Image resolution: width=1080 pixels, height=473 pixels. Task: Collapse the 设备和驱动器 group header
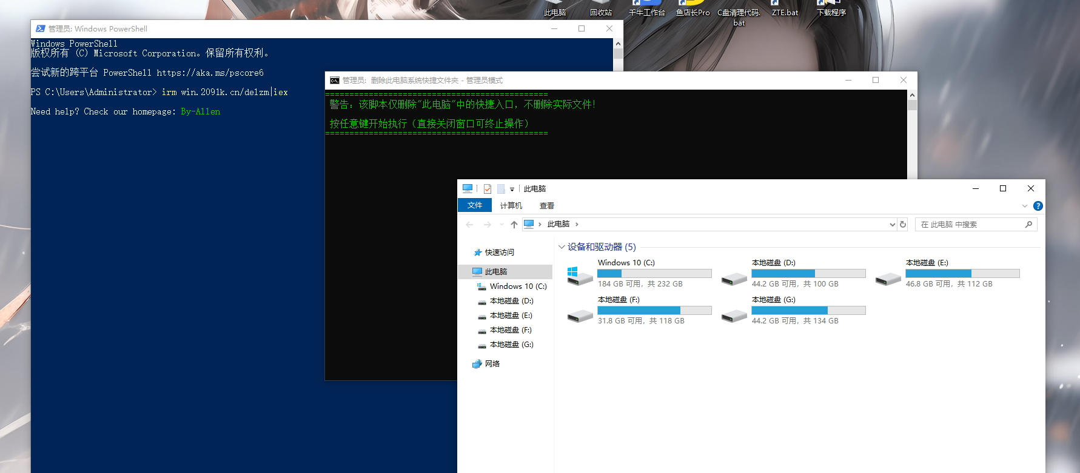click(562, 247)
